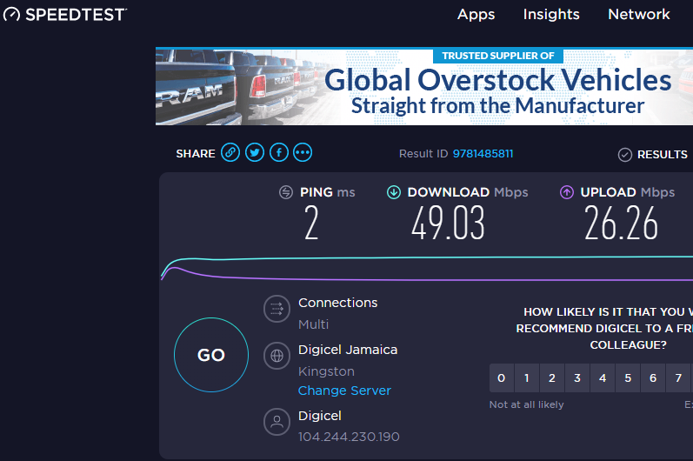Click the Connections mode icon
Viewport: 693px width, 461px height.
tap(277, 309)
